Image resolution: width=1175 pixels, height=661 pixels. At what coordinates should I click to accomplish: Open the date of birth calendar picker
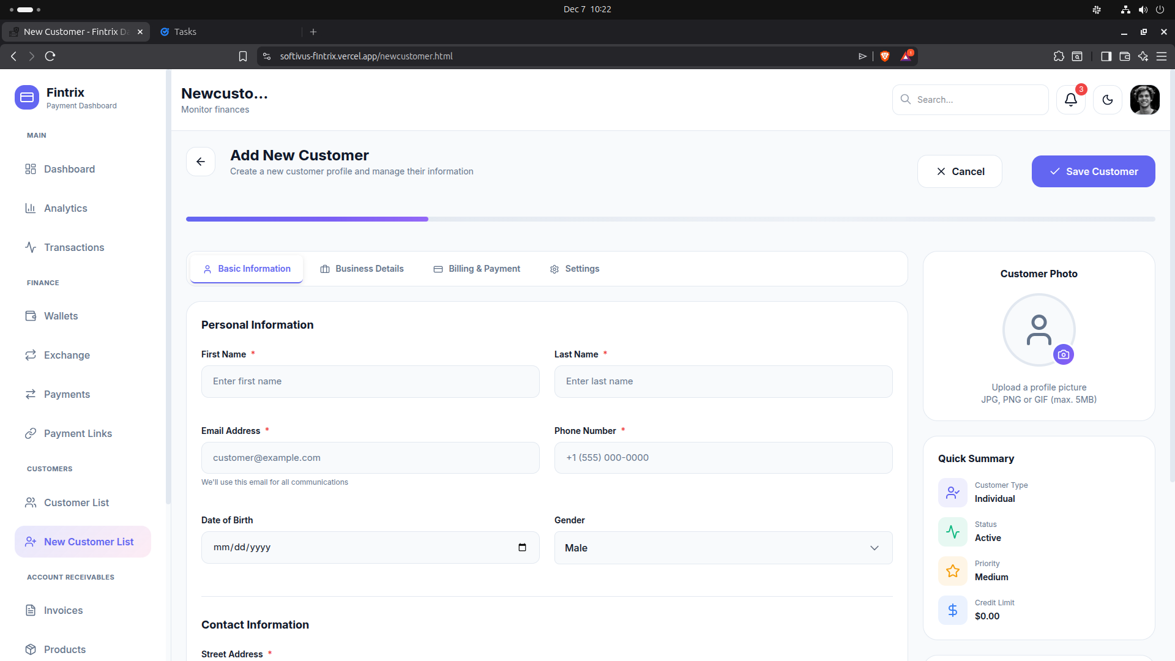(522, 547)
